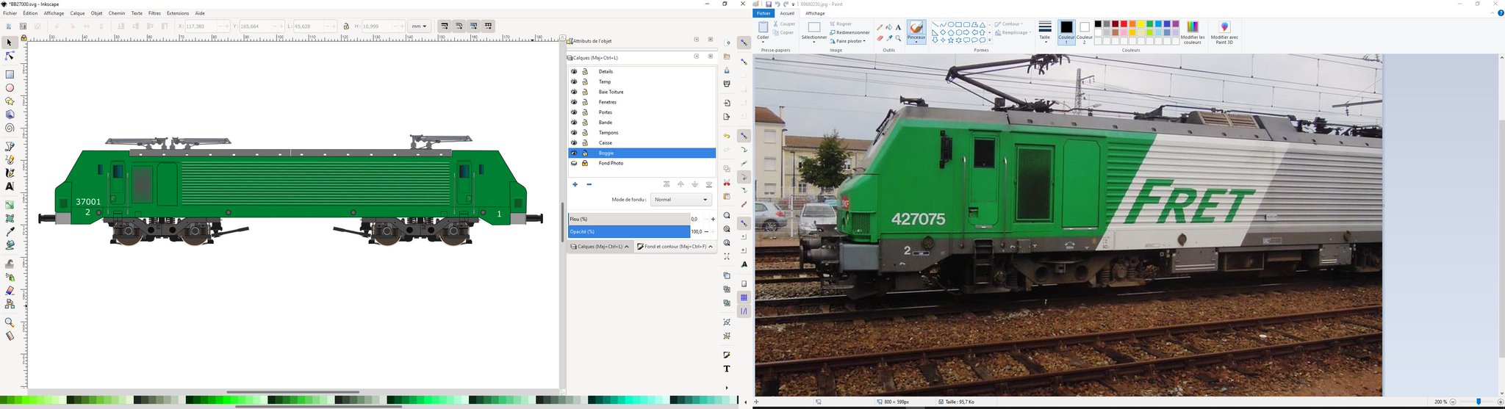Show the Fond Photo layer

(574, 163)
